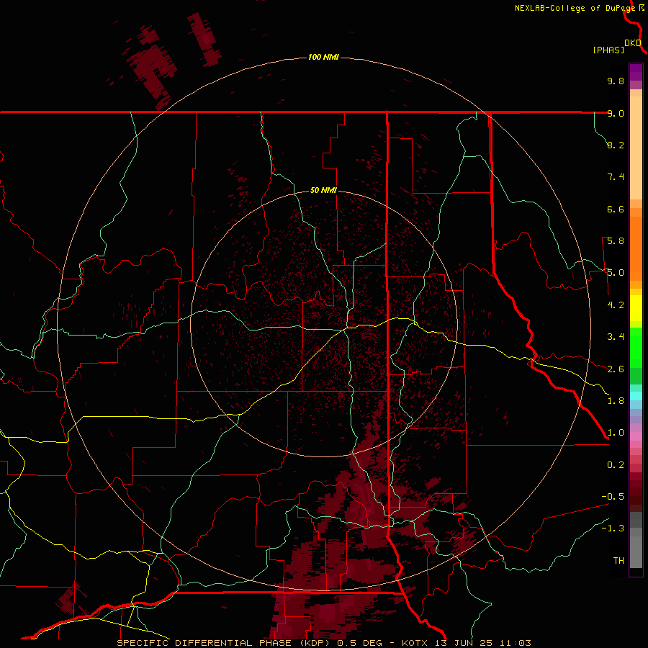Click the 4.2 value on the color scale
This screenshot has height=648, width=648.
[616, 305]
